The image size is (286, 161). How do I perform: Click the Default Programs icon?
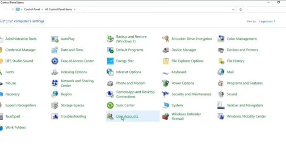click(x=110, y=50)
